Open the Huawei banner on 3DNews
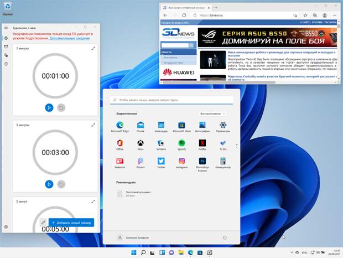 coord(179,72)
